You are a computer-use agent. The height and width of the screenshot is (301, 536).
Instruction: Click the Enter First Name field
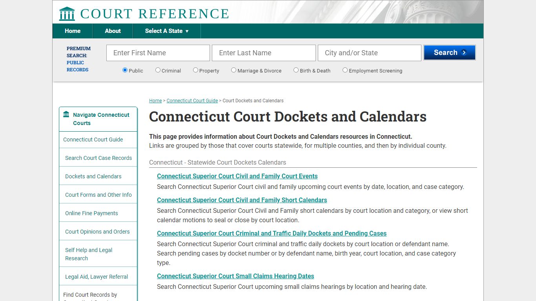(x=158, y=53)
